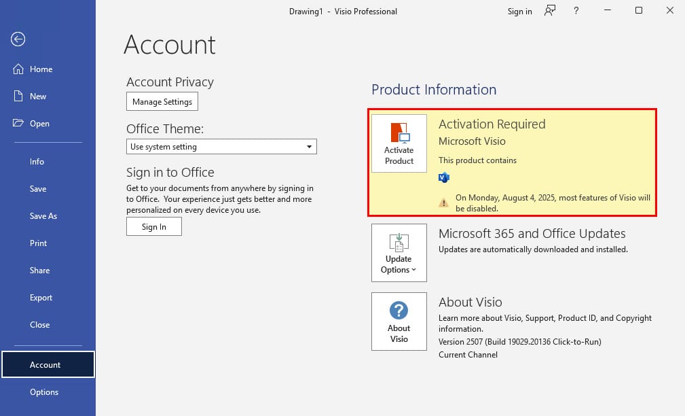The image size is (685, 416).
Task: Click the Microsoft 365 and Office Updates heading
Action: click(x=532, y=234)
